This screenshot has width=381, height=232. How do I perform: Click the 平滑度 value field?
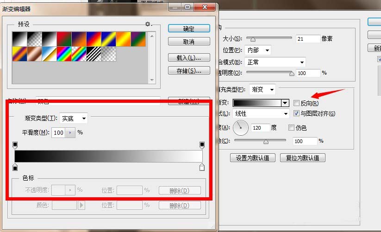tap(58, 132)
